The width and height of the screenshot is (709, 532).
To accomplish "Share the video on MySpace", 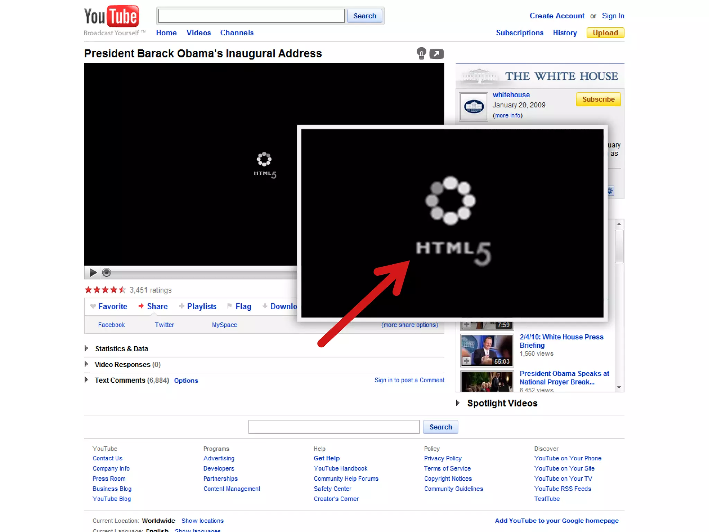I will [224, 325].
